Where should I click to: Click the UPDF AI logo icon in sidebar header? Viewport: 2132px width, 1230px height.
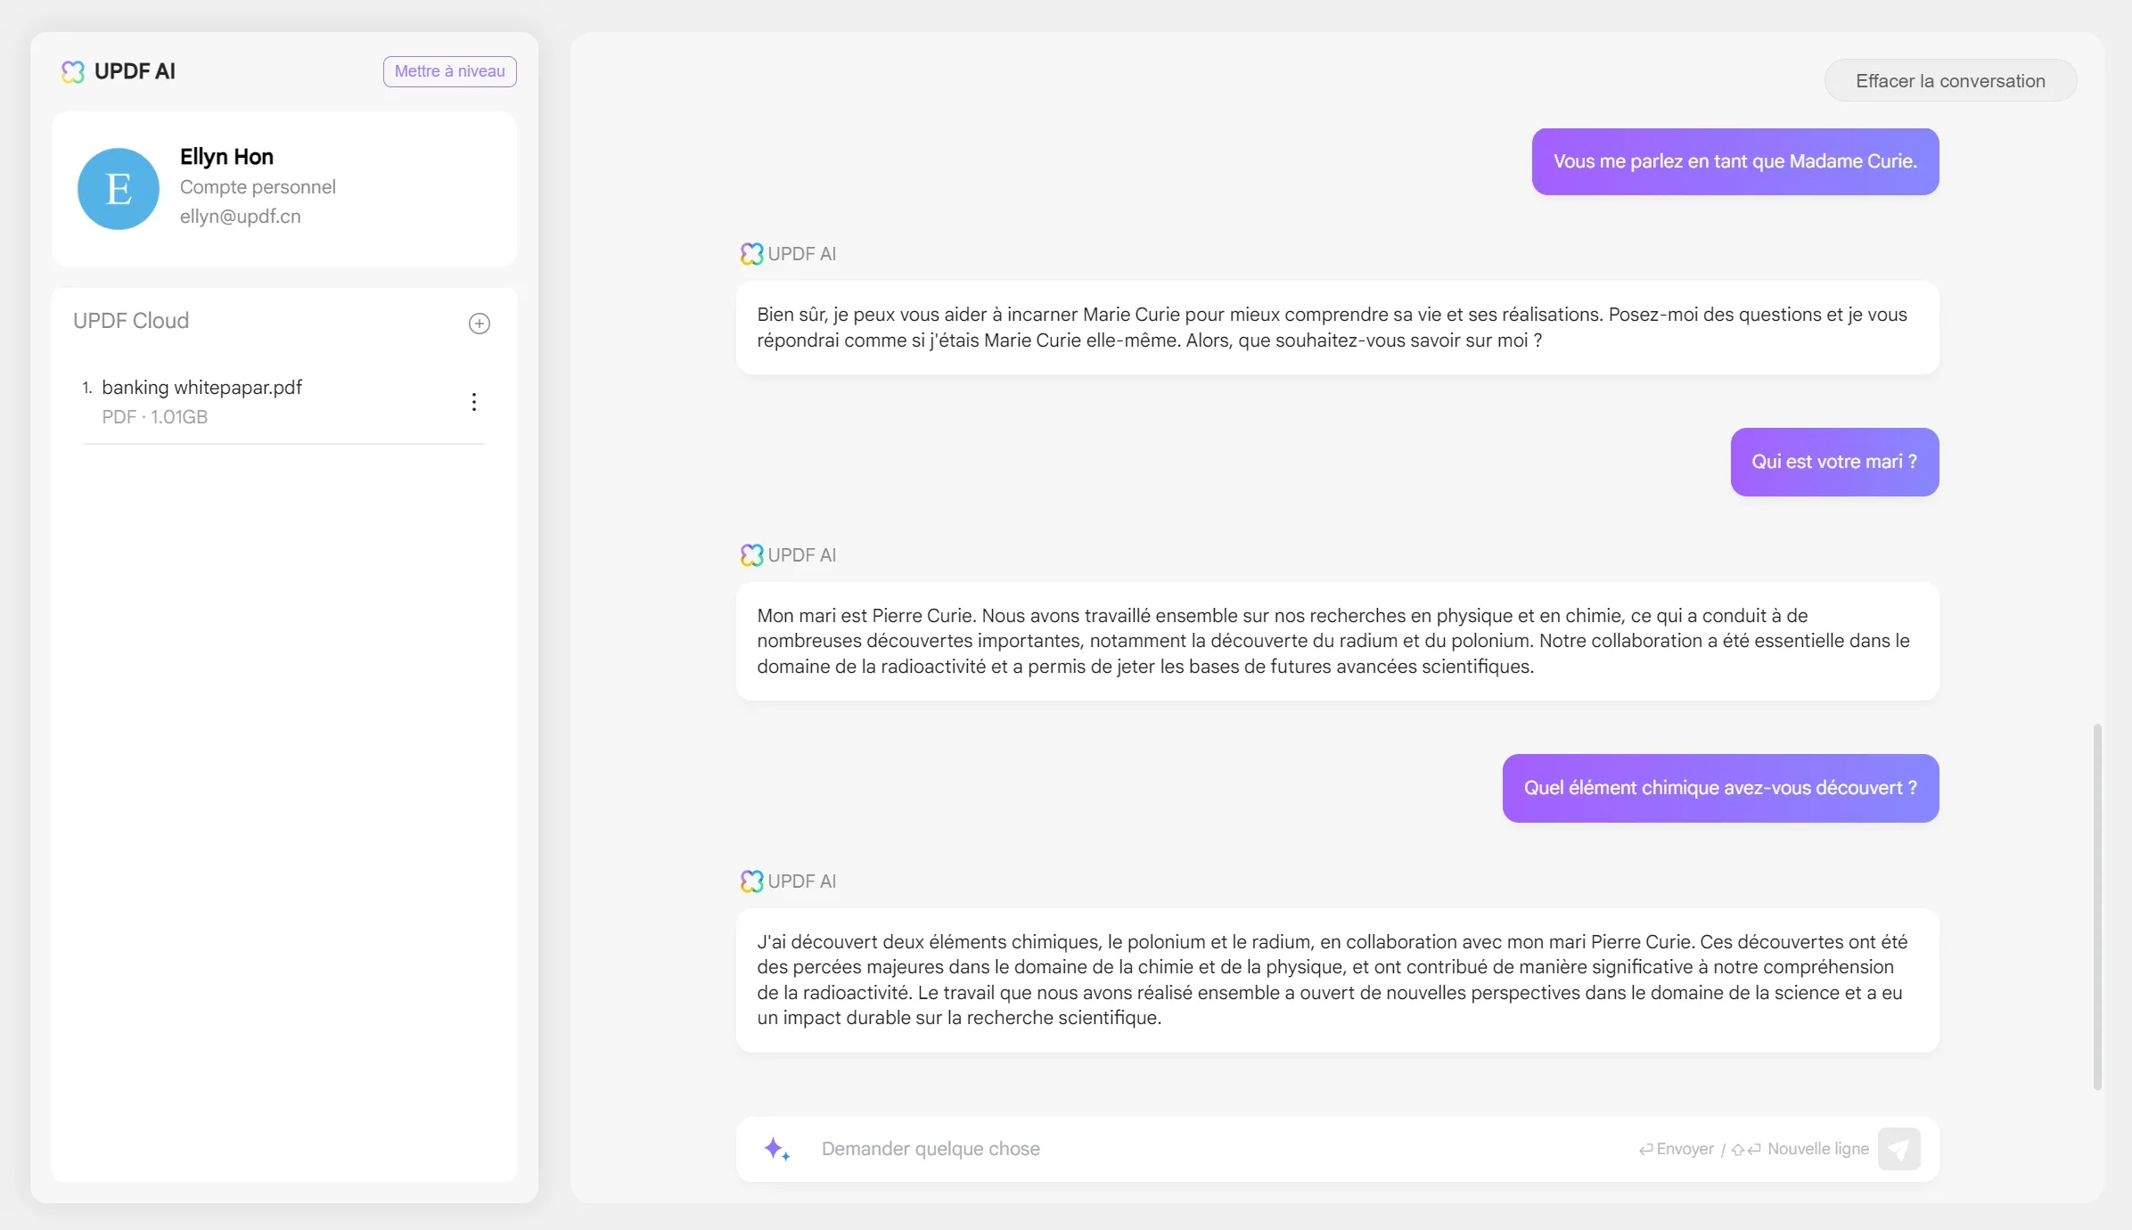click(x=73, y=71)
